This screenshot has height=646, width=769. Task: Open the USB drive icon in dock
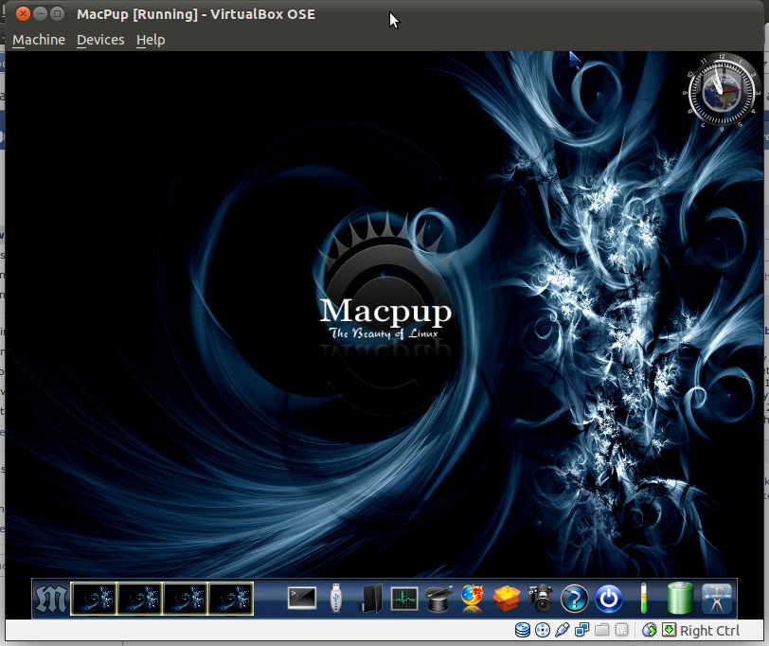336,598
